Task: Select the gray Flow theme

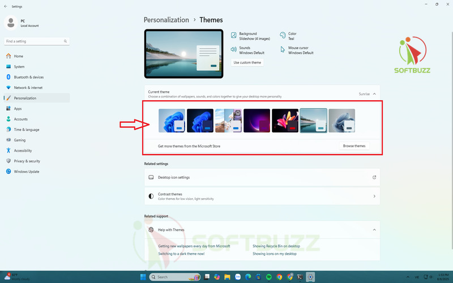Action: (x=342, y=121)
